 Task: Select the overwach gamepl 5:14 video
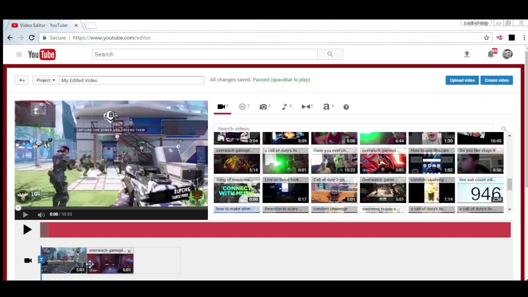(237, 161)
